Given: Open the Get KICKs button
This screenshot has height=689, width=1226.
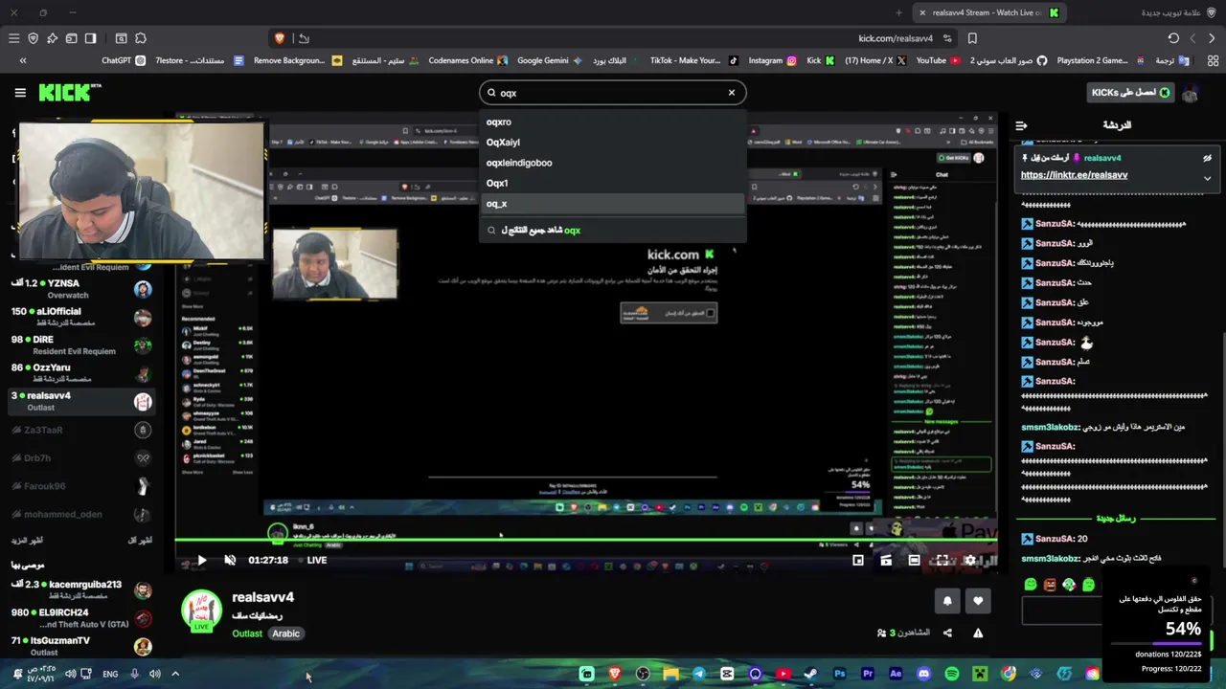Looking at the screenshot, I should tap(1130, 93).
